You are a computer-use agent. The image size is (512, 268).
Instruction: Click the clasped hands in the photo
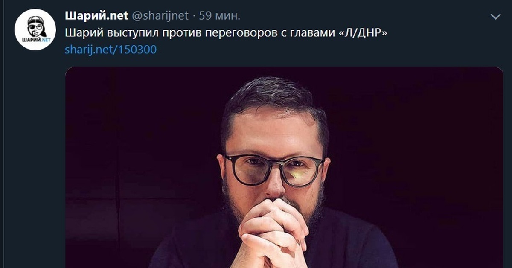coord(273,233)
